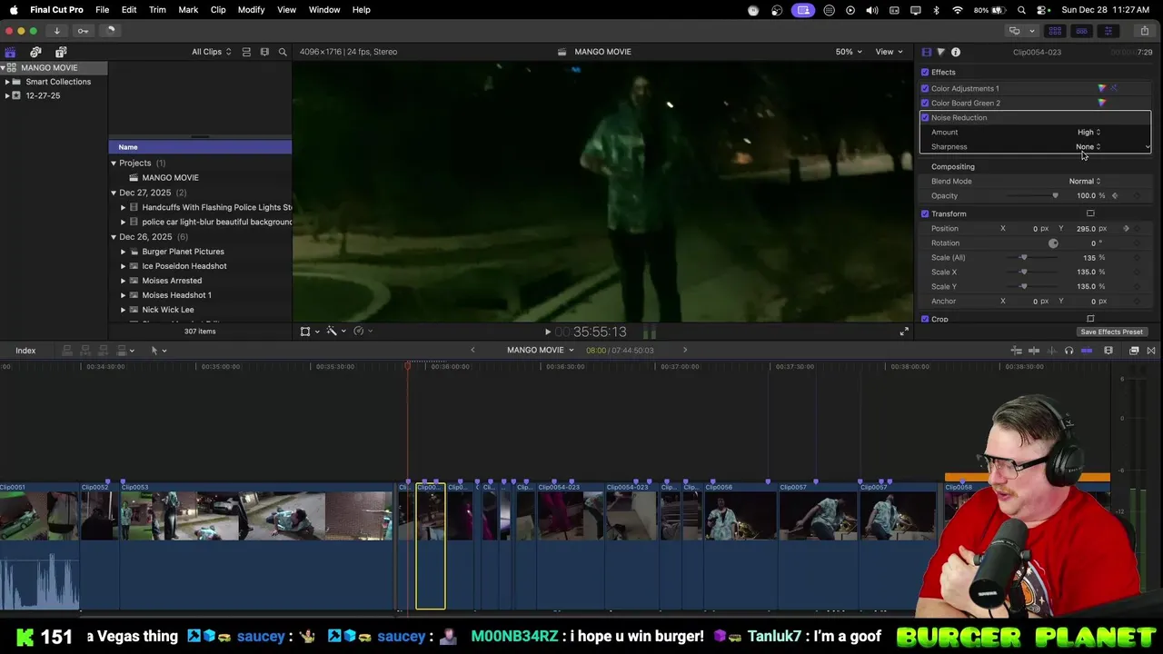Click the browser search magnifier icon
This screenshot has width=1163, height=654.
(x=283, y=52)
